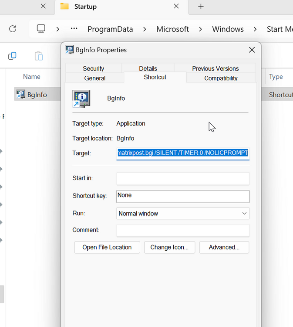Image resolution: width=293 pixels, height=327 pixels.
Task: Switch to the General tab
Action: pos(95,78)
